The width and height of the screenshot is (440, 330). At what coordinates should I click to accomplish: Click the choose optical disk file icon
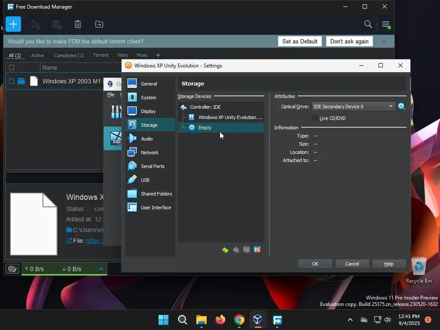pyautogui.click(x=402, y=107)
